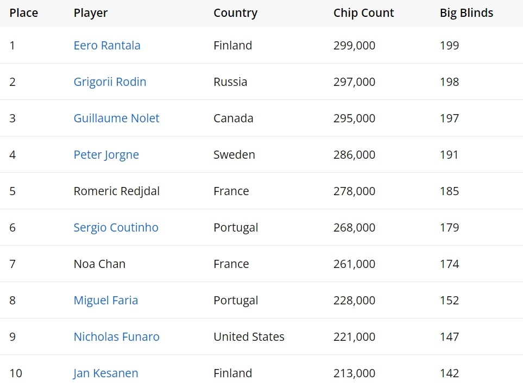The height and width of the screenshot is (387, 523).
Task: Click the 142 big blinds cell
Action: (449, 373)
